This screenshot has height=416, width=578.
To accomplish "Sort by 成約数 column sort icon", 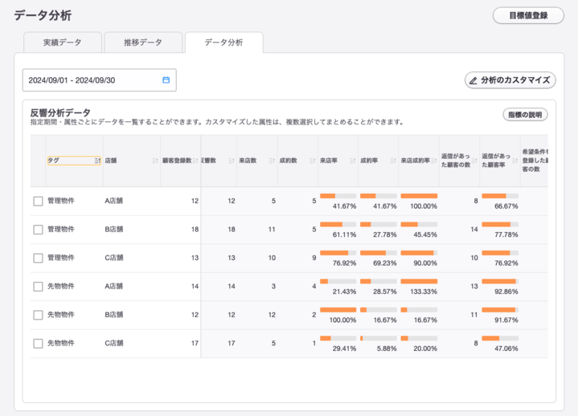I will [312, 161].
